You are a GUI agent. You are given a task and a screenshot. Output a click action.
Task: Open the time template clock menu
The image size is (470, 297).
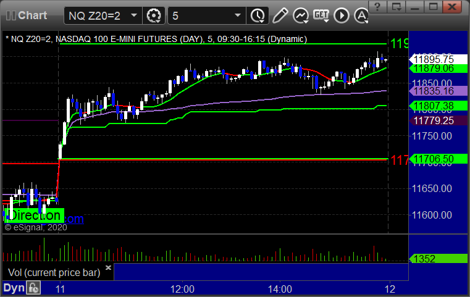click(258, 15)
